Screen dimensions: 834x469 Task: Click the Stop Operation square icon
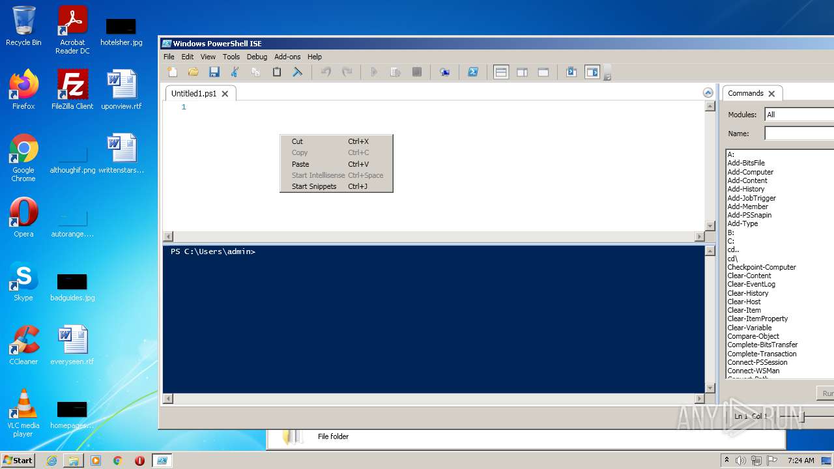(x=416, y=72)
